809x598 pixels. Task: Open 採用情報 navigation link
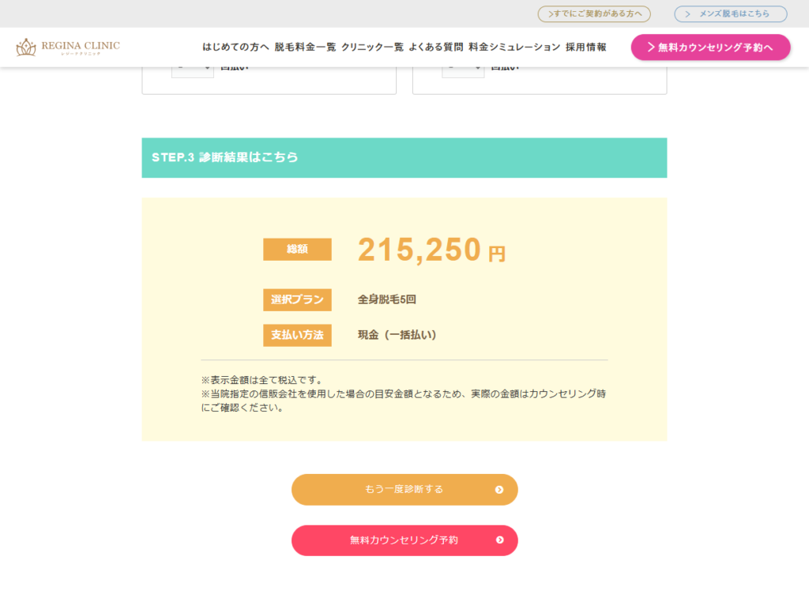point(586,47)
